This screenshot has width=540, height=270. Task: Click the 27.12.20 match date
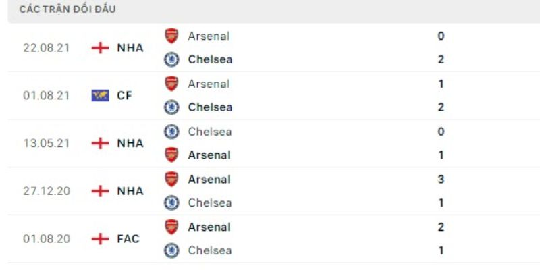pyautogui.click(x=45, y=191)
